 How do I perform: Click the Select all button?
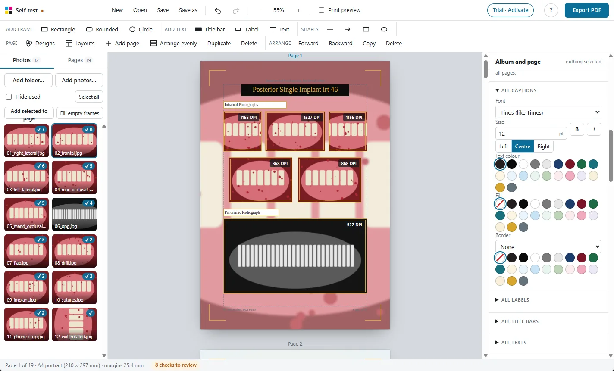click(89, 97)
